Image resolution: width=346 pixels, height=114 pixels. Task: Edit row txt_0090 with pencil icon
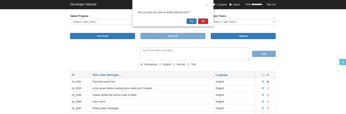(x=263, y=88)
